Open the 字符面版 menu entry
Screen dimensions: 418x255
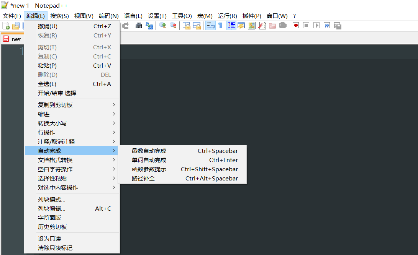[72, 218]
